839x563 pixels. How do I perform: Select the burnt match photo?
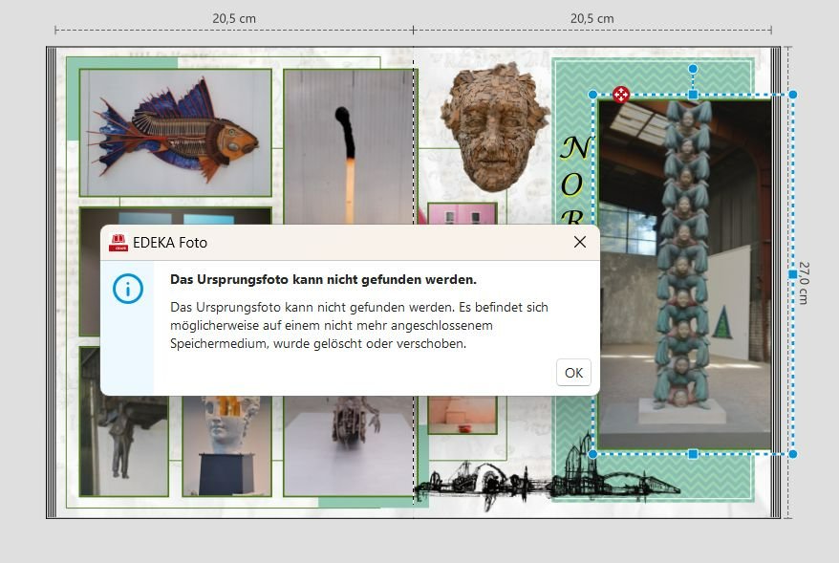[346, 143]
